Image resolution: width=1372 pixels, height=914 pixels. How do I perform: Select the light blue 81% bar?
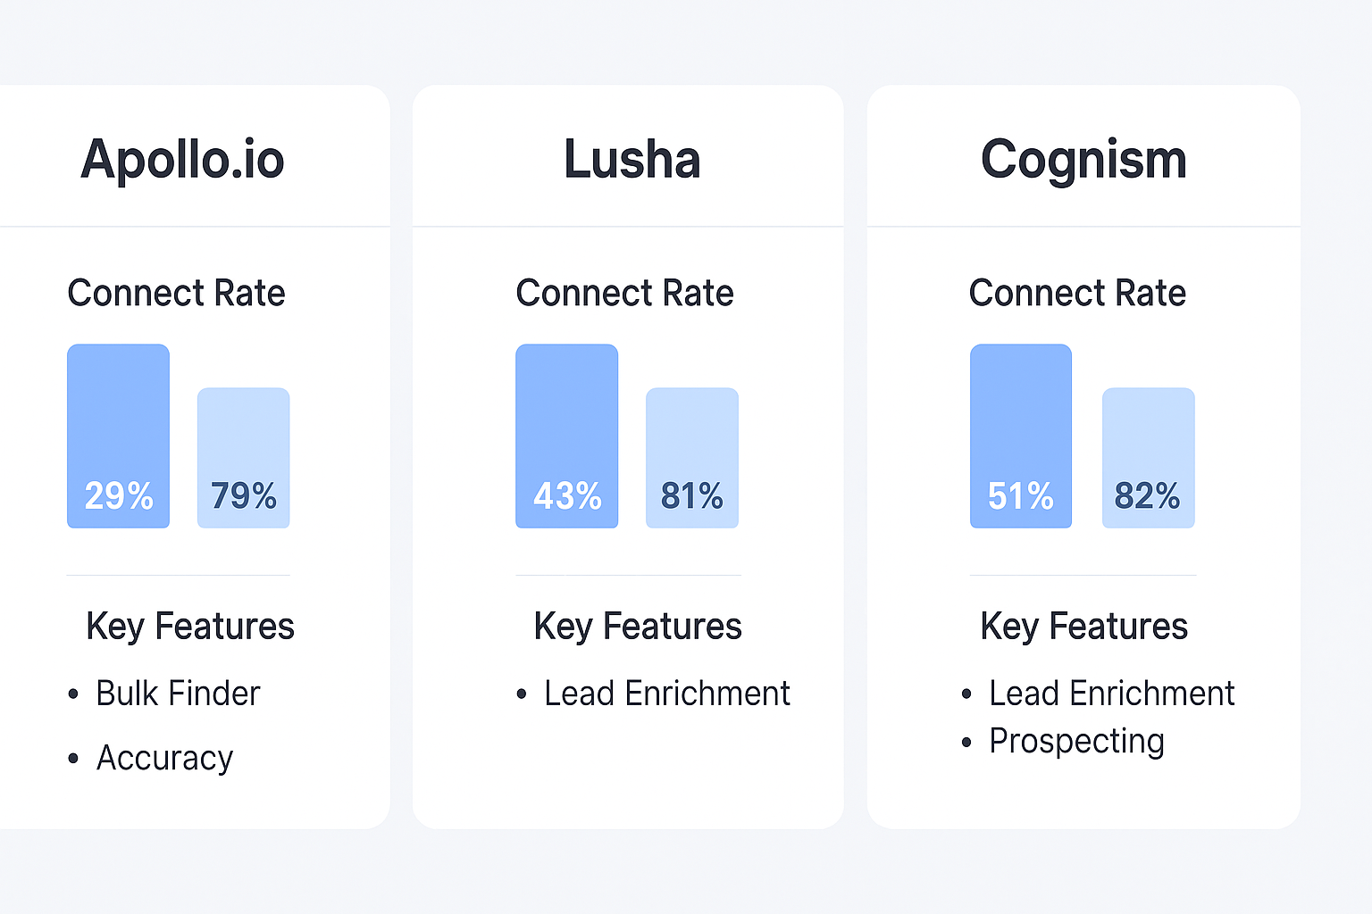[692, 457]
